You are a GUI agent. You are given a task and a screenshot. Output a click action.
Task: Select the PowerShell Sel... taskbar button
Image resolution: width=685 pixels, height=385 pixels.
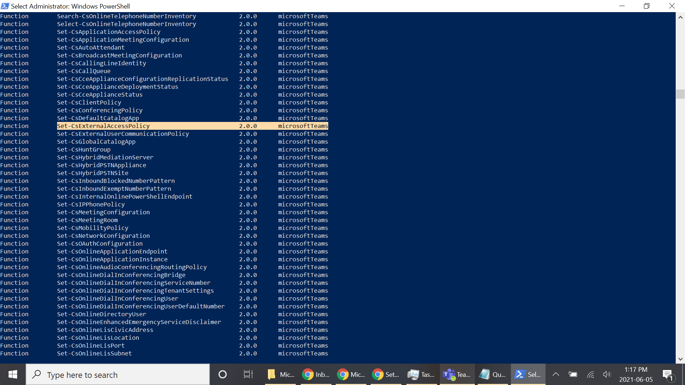(x=528, y=374)
